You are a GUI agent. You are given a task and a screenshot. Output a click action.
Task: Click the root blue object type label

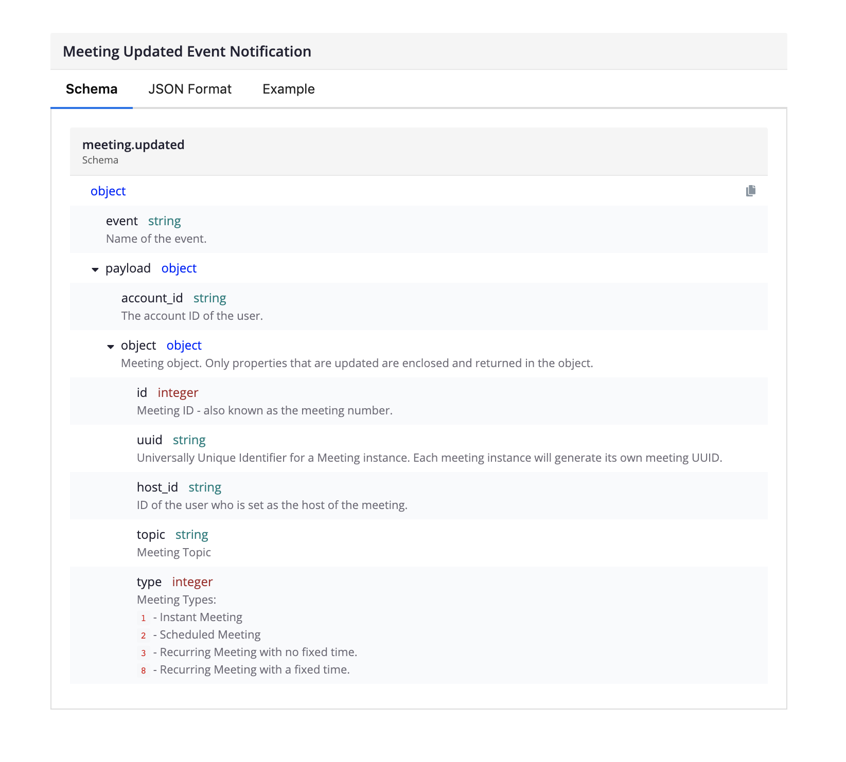click(108, 191)
